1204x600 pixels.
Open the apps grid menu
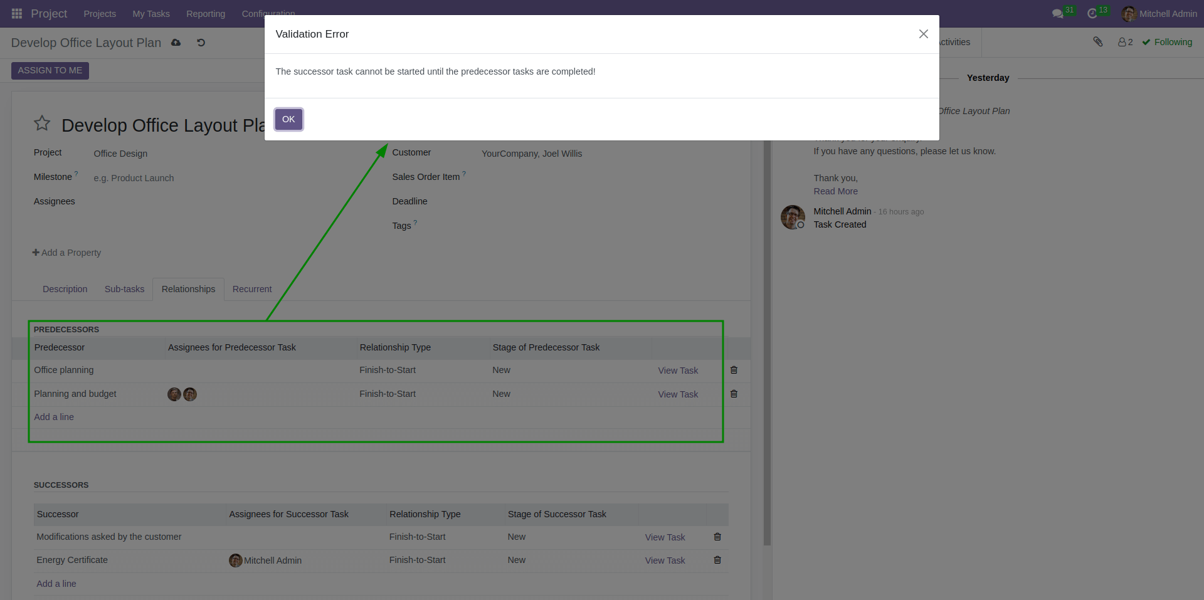(16, 13)
